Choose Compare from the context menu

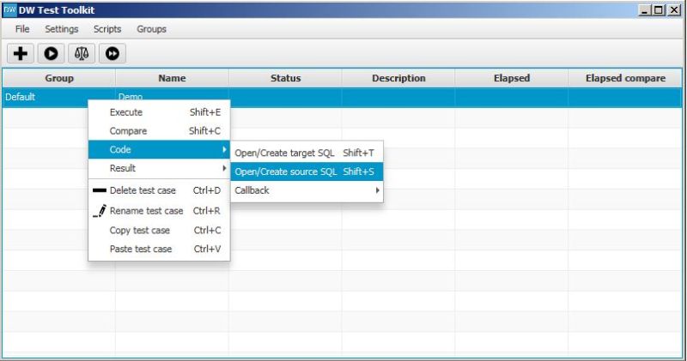coord(159,131)
